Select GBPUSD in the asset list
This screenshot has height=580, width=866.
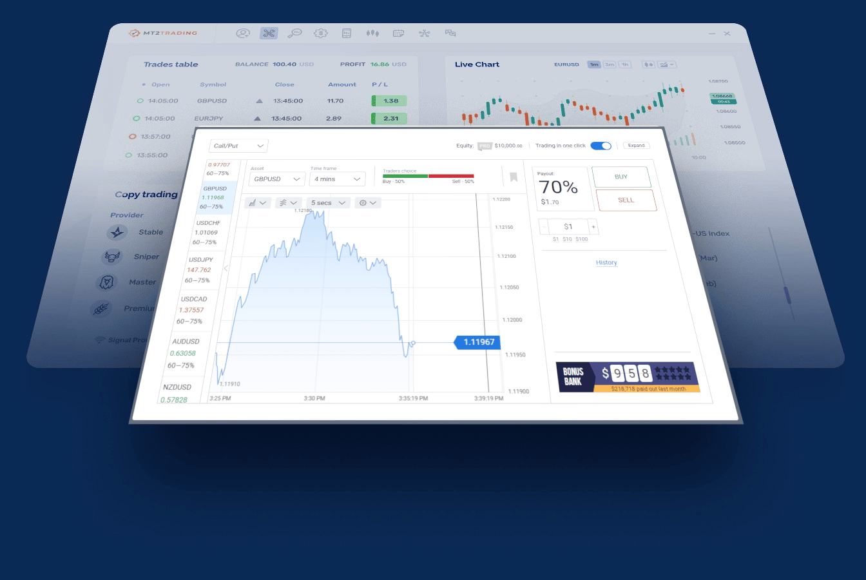coord(214,197)
